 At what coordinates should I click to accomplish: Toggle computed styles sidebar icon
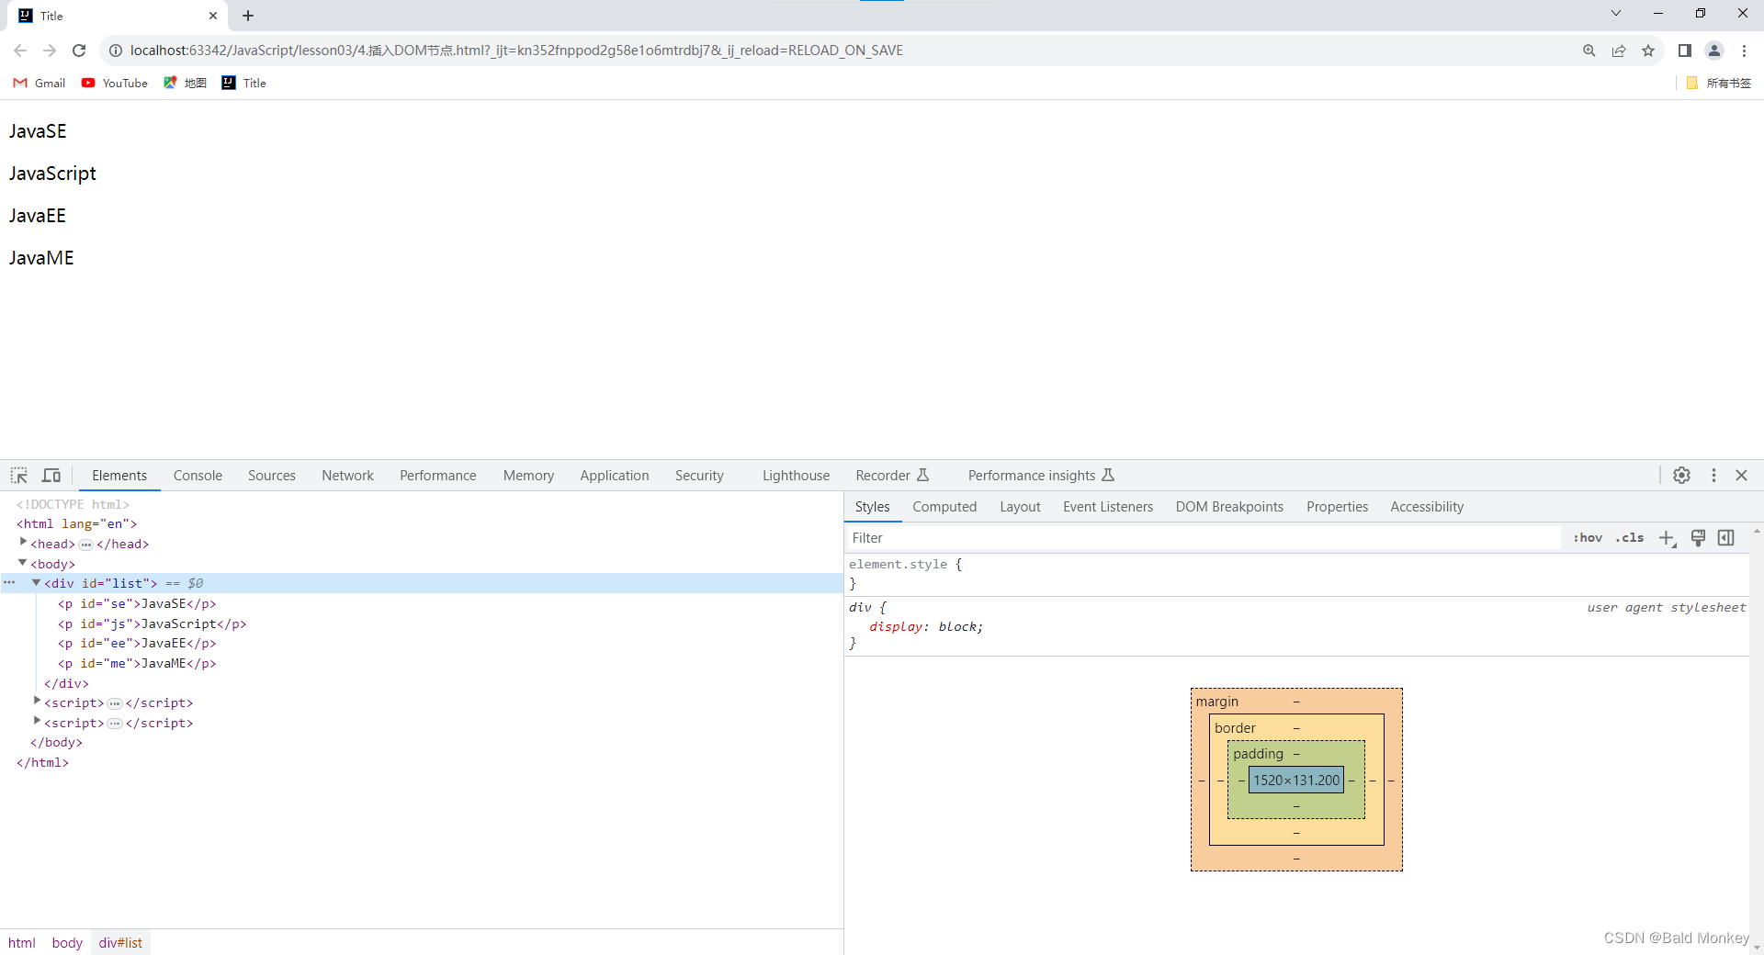pyautogui.click(x=1726, y=538)
